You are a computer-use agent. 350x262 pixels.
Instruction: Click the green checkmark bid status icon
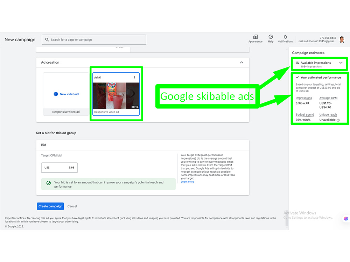[48, 183]
